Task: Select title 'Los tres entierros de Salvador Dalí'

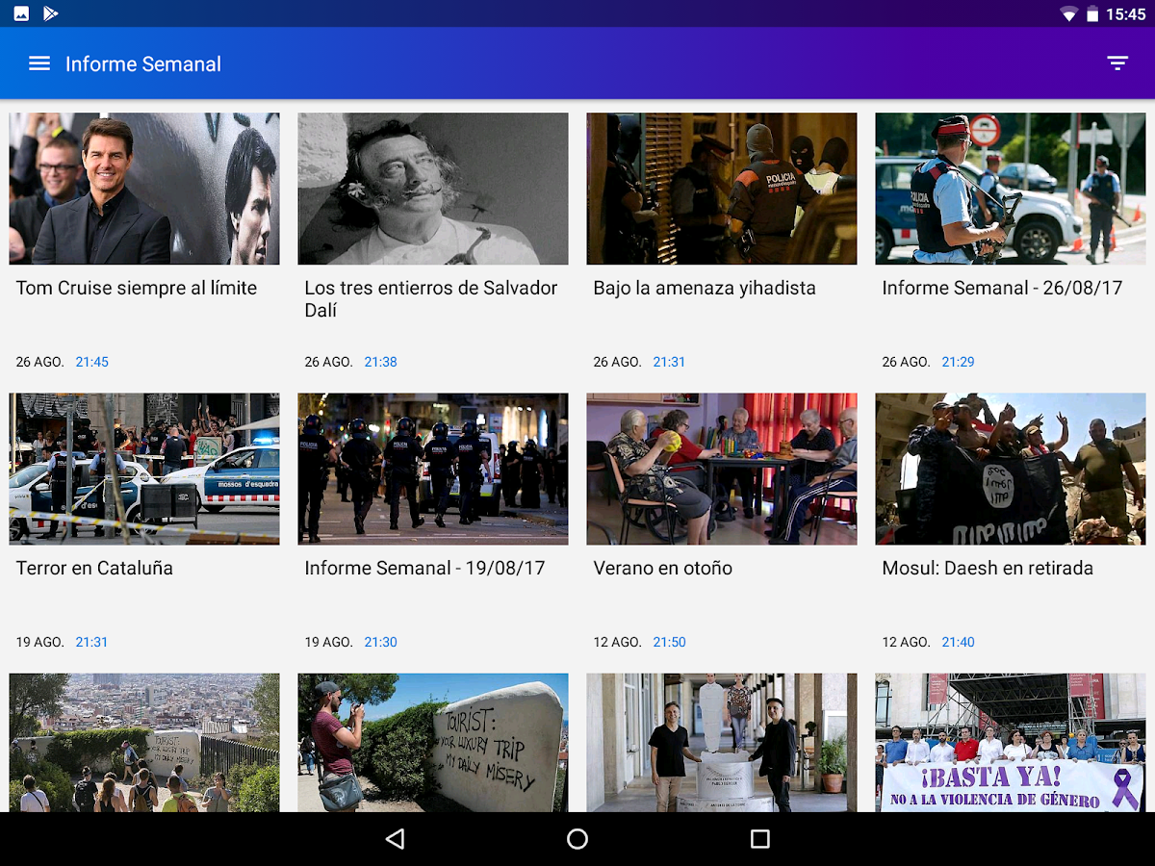Action: pyautogui.click(x=431, y=299)
